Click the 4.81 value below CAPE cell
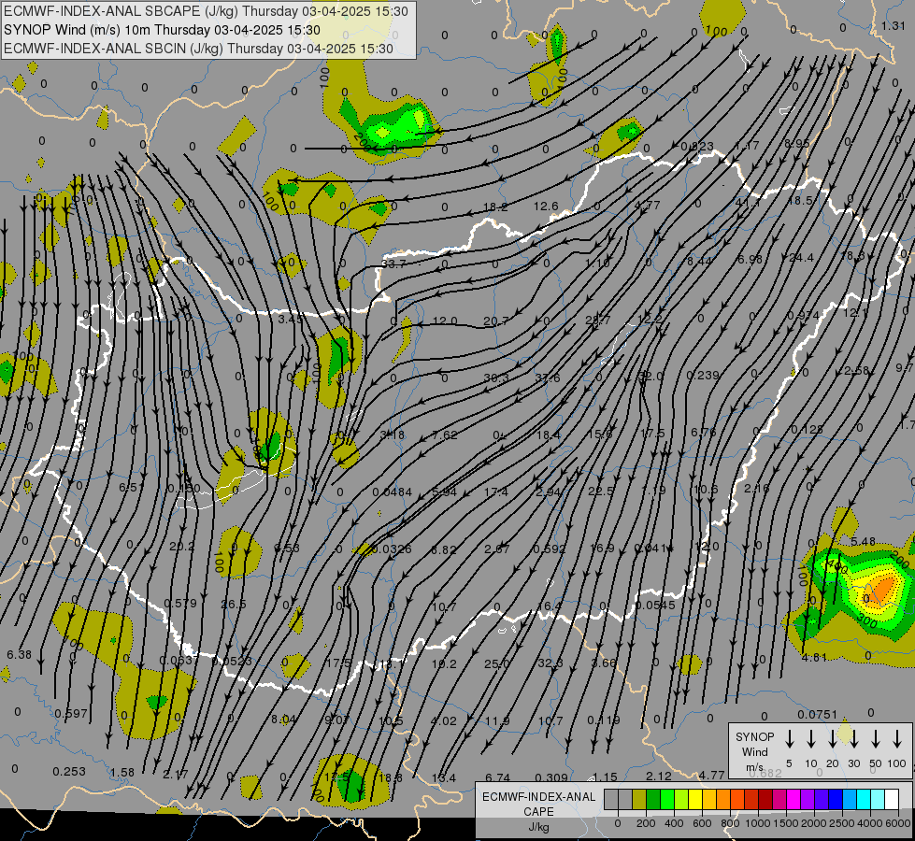The height and width of the screenshot is (841, 915). point(814,657)
